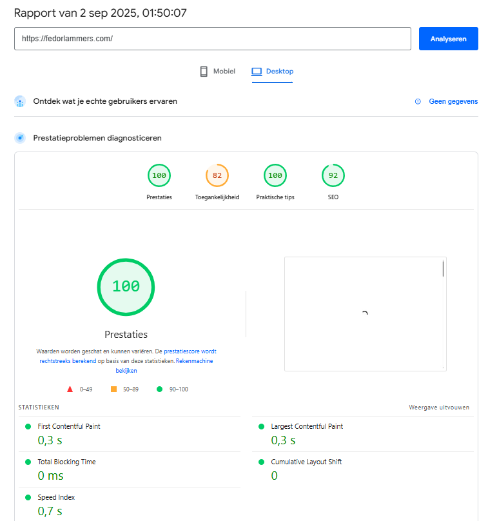The width and height of the screenshot is (488, 521).
Task: Click the SEO score gauge 92
Action: [x=333, y=175]
